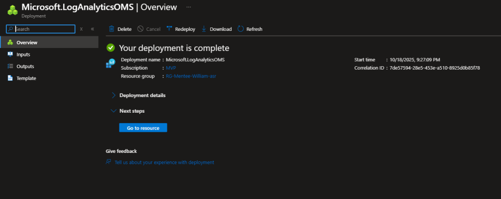501x199 pixels.
Task: Clear the search box with X icon
Action: [81, 29]
